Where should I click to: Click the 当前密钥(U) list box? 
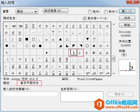coord(82,97)
